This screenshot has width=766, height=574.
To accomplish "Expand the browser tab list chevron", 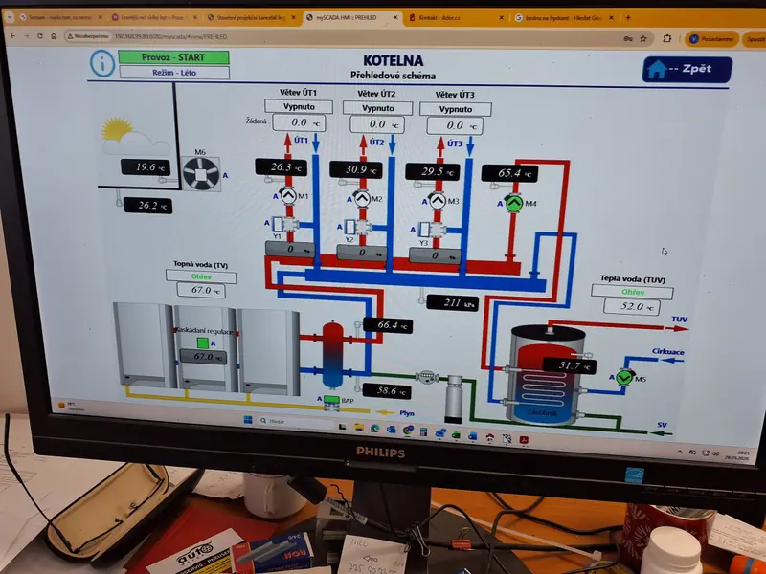I will (x=9, y=17).
